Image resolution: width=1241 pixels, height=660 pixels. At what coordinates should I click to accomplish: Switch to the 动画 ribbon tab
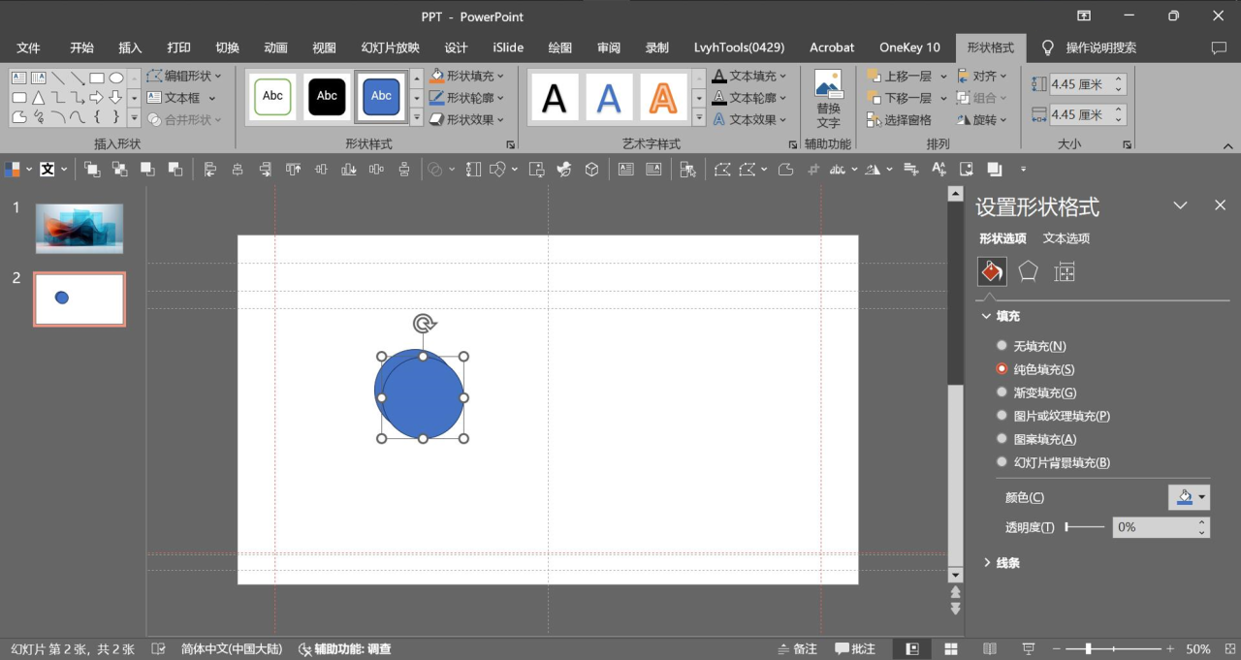[275, 47]
